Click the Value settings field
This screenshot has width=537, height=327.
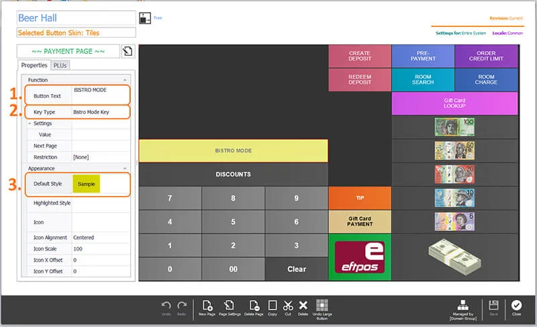point(101,134)
